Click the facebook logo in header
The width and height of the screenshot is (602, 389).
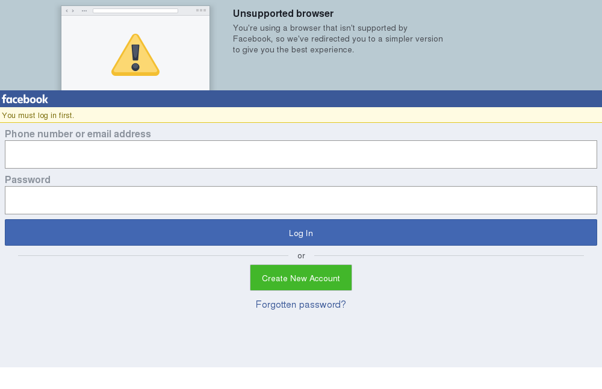coord(25,99)
